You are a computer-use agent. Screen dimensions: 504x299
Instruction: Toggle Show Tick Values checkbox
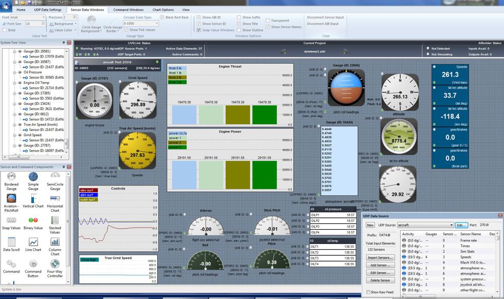pyautogui.click(x=126, y=30)
